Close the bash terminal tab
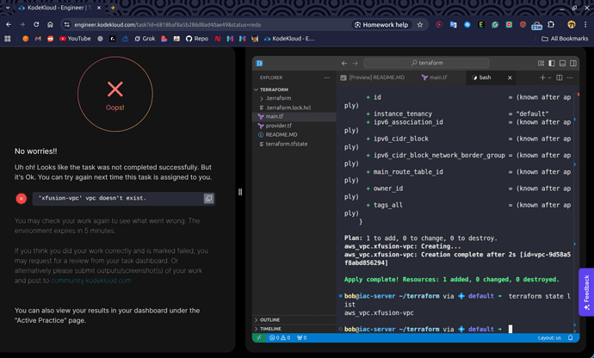Viewport: 594px width, 358px height. coord(510,77)
